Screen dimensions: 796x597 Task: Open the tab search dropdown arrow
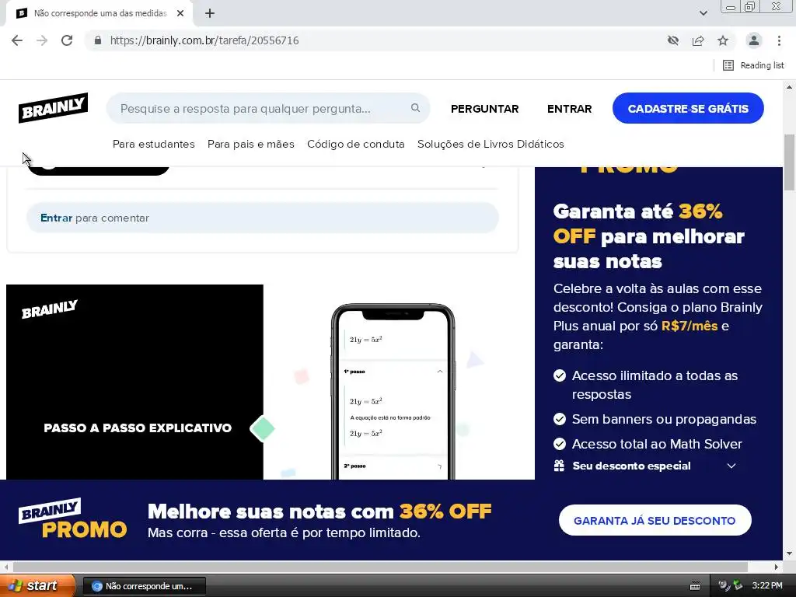coord(703,13)
